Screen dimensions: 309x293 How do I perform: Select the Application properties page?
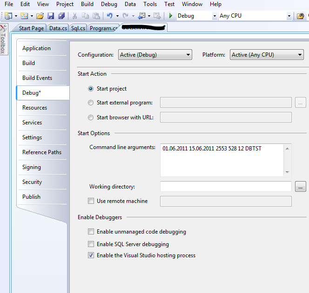(42, 48)
